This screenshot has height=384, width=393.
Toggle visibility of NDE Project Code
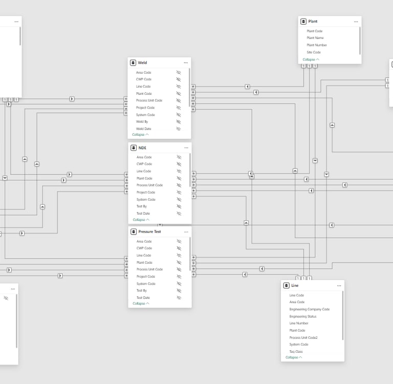[x=179, y=193]
